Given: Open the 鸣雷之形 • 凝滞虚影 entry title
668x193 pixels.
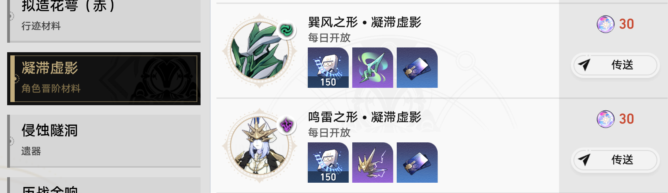Looking at the screenshot, I should pyautogui.click(x=365, y=117).
